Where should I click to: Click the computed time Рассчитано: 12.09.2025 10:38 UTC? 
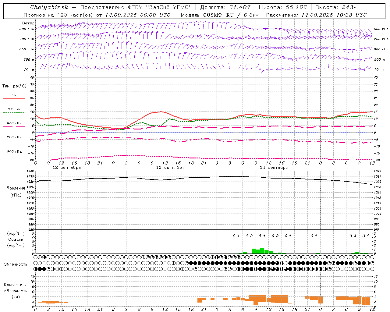coord(316,15)
